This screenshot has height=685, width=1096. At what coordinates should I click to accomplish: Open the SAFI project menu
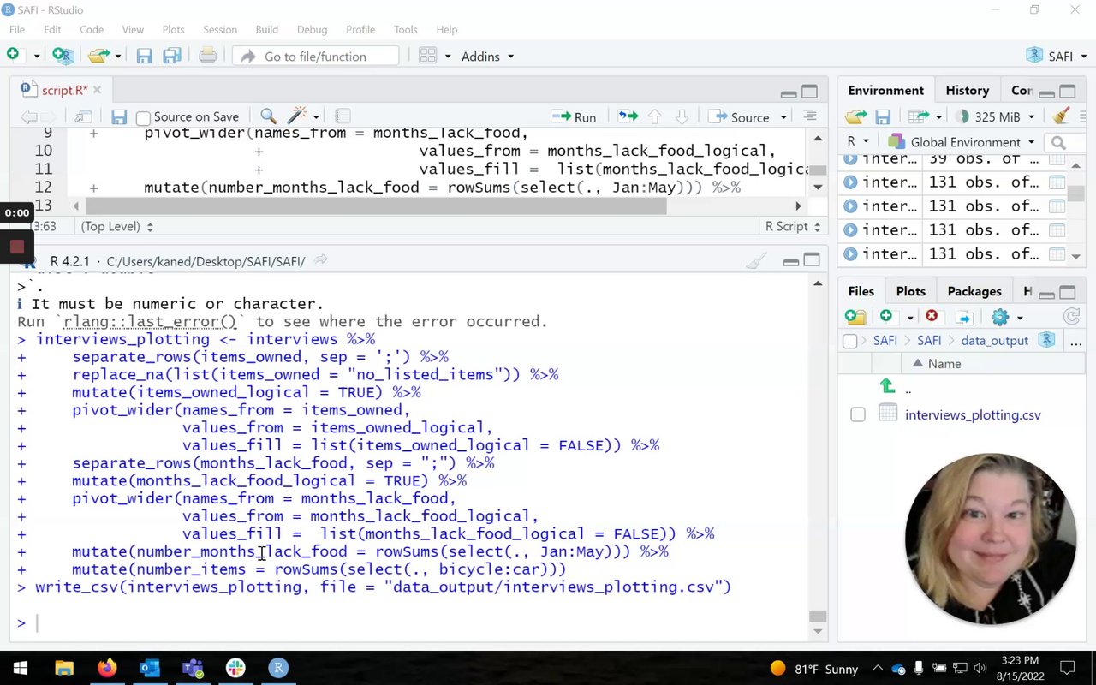tap(1057, 57)
